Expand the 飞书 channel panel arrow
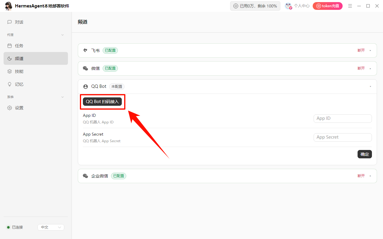Screen dimensions: 383x239 click(x=370, y=50)
